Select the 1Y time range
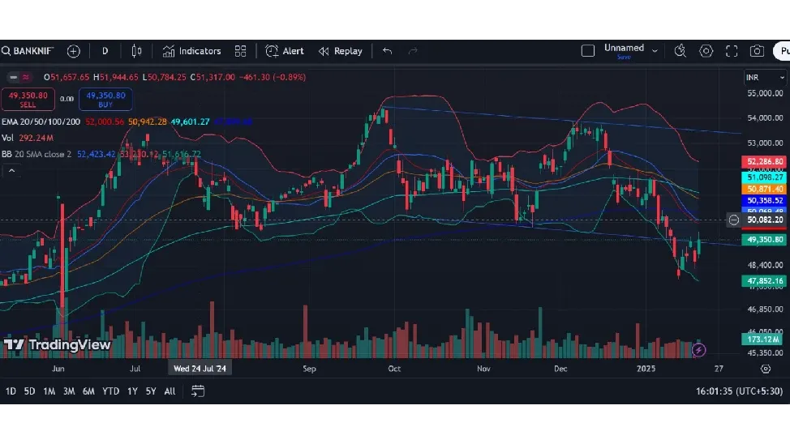 [132, 391]
